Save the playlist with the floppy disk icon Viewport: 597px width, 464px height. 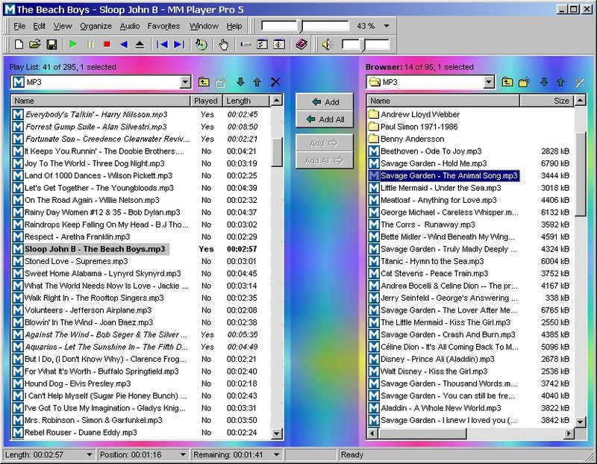(x=51, y=45)
